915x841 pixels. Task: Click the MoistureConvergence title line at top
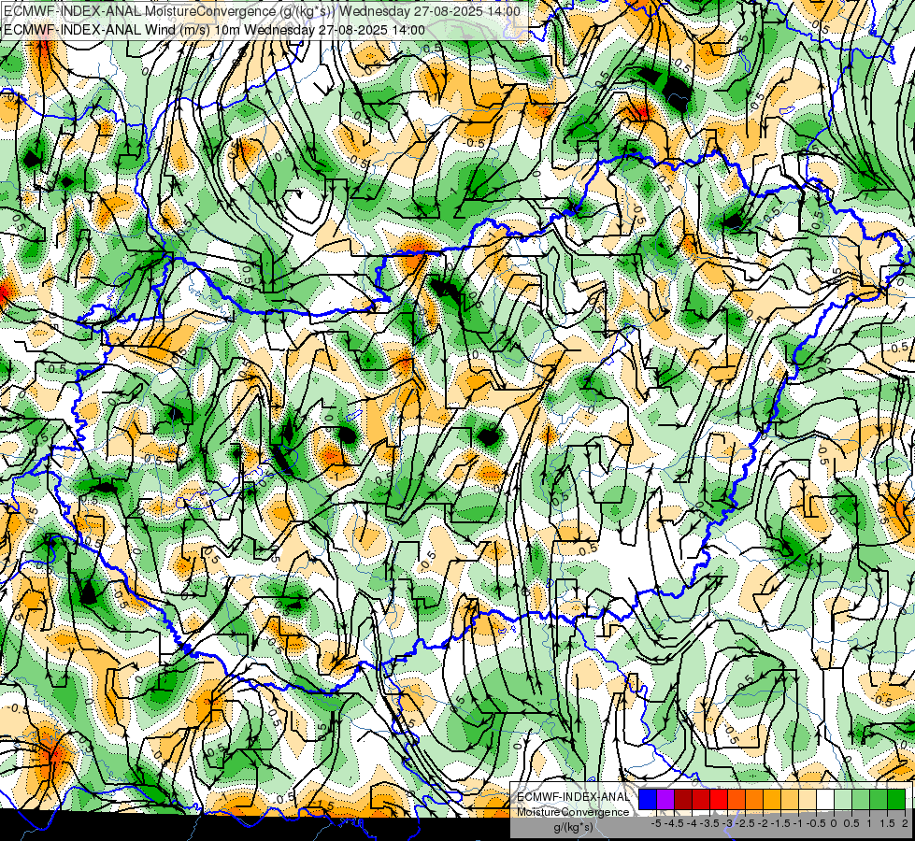[263, 10]
